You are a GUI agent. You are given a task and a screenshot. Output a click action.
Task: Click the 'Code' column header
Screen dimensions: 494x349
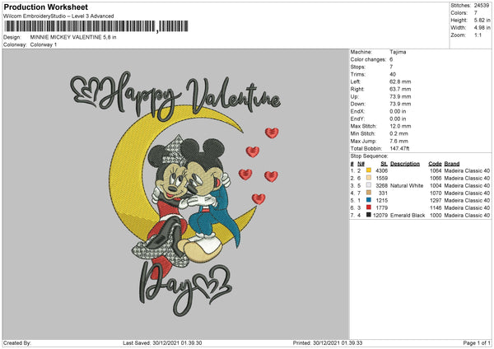tap(435, 164)
